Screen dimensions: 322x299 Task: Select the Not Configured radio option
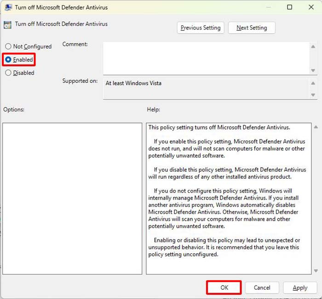tap(8, 47)
